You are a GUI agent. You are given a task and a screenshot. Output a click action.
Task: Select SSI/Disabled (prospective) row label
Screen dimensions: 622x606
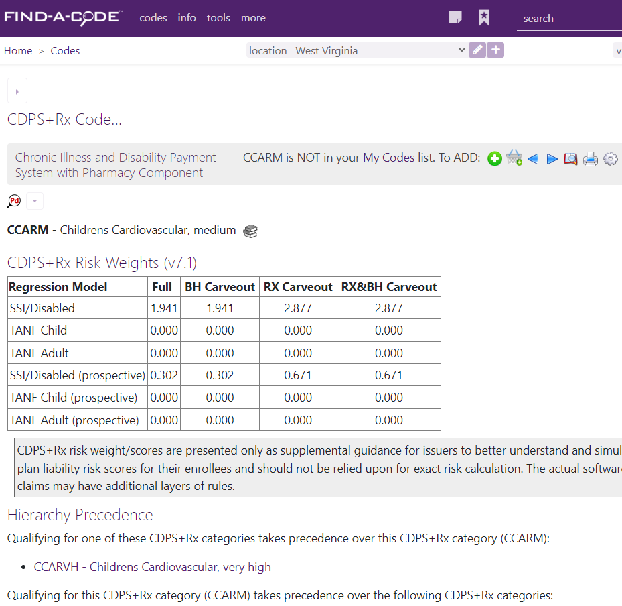click(x=78, y=375)
